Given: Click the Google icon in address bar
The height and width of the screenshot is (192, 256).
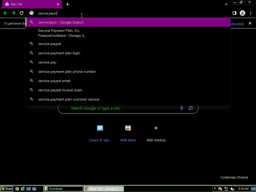Looking at the screenshot, I should (x=31, y=13).
